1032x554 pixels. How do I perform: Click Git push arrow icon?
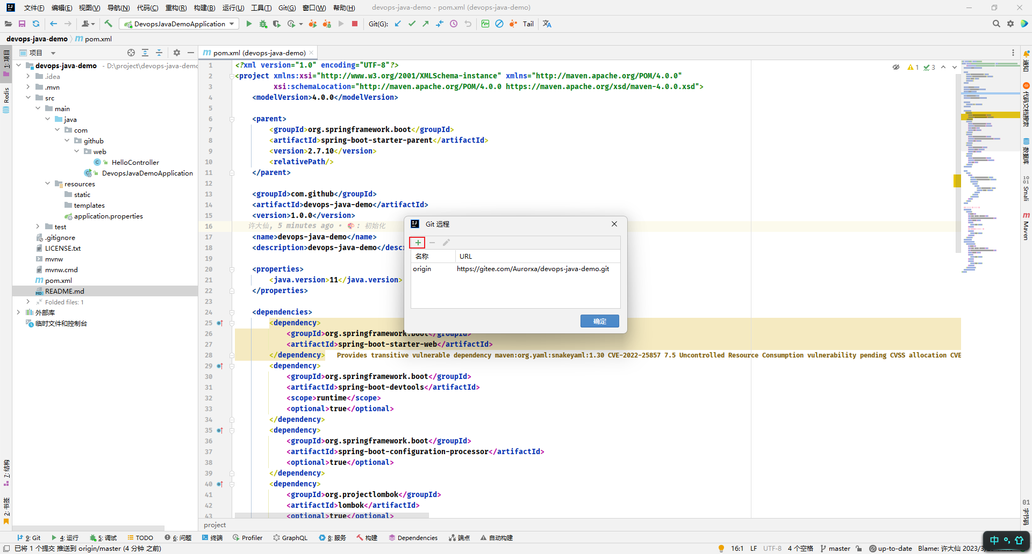[426, 24]
